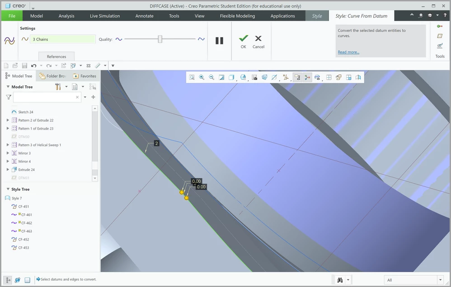
Task: Collapse the Style Tree section
Action: click(x=8, y=189)
